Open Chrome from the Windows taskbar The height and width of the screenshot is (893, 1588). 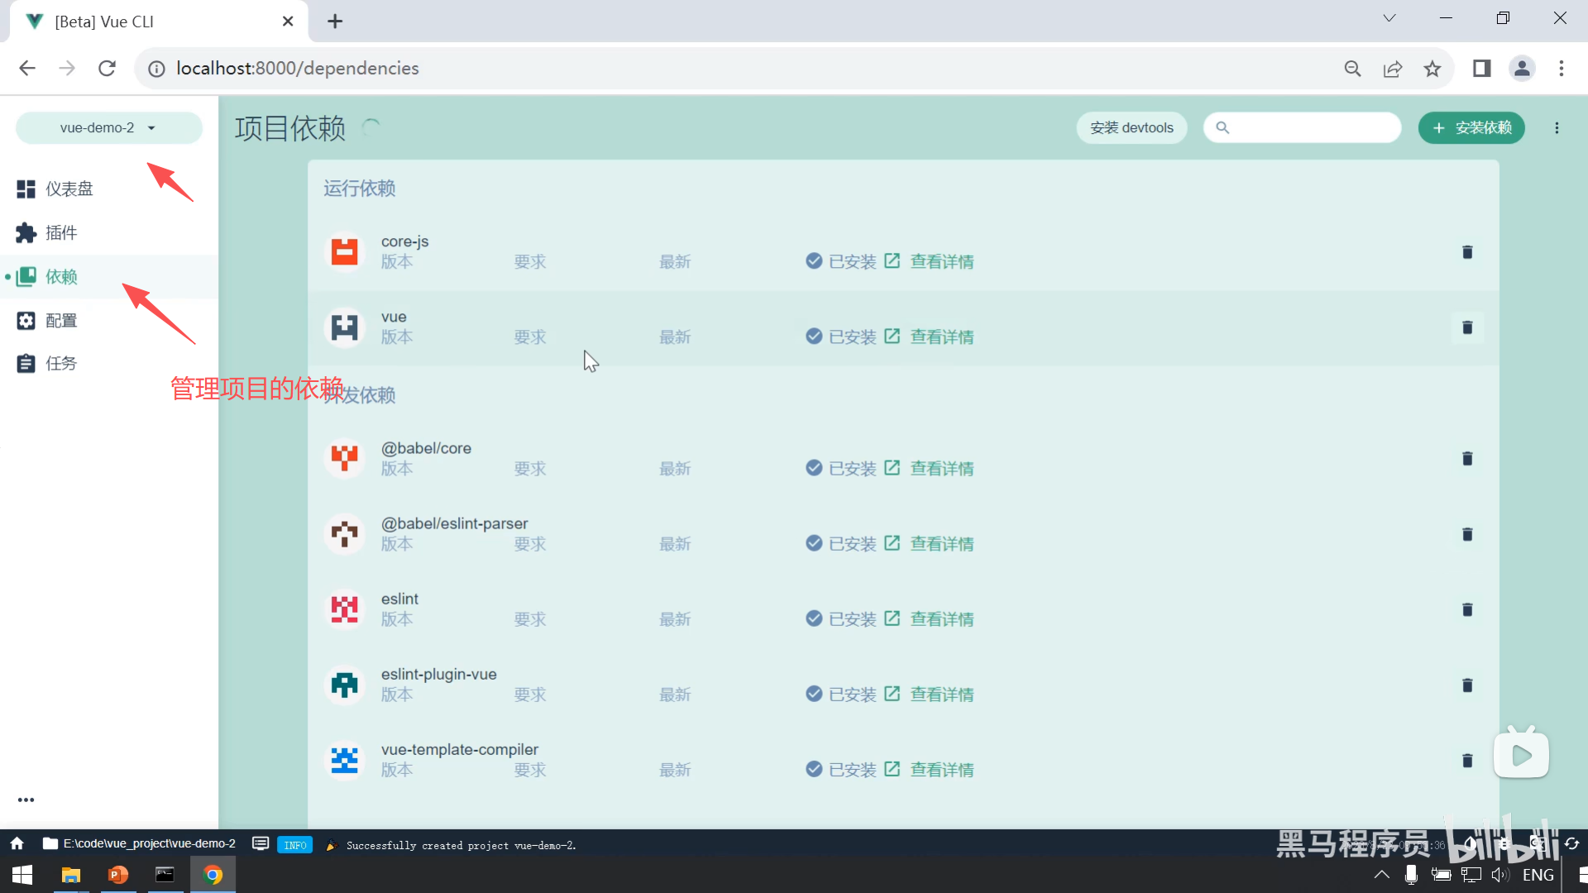click(213, 875)
